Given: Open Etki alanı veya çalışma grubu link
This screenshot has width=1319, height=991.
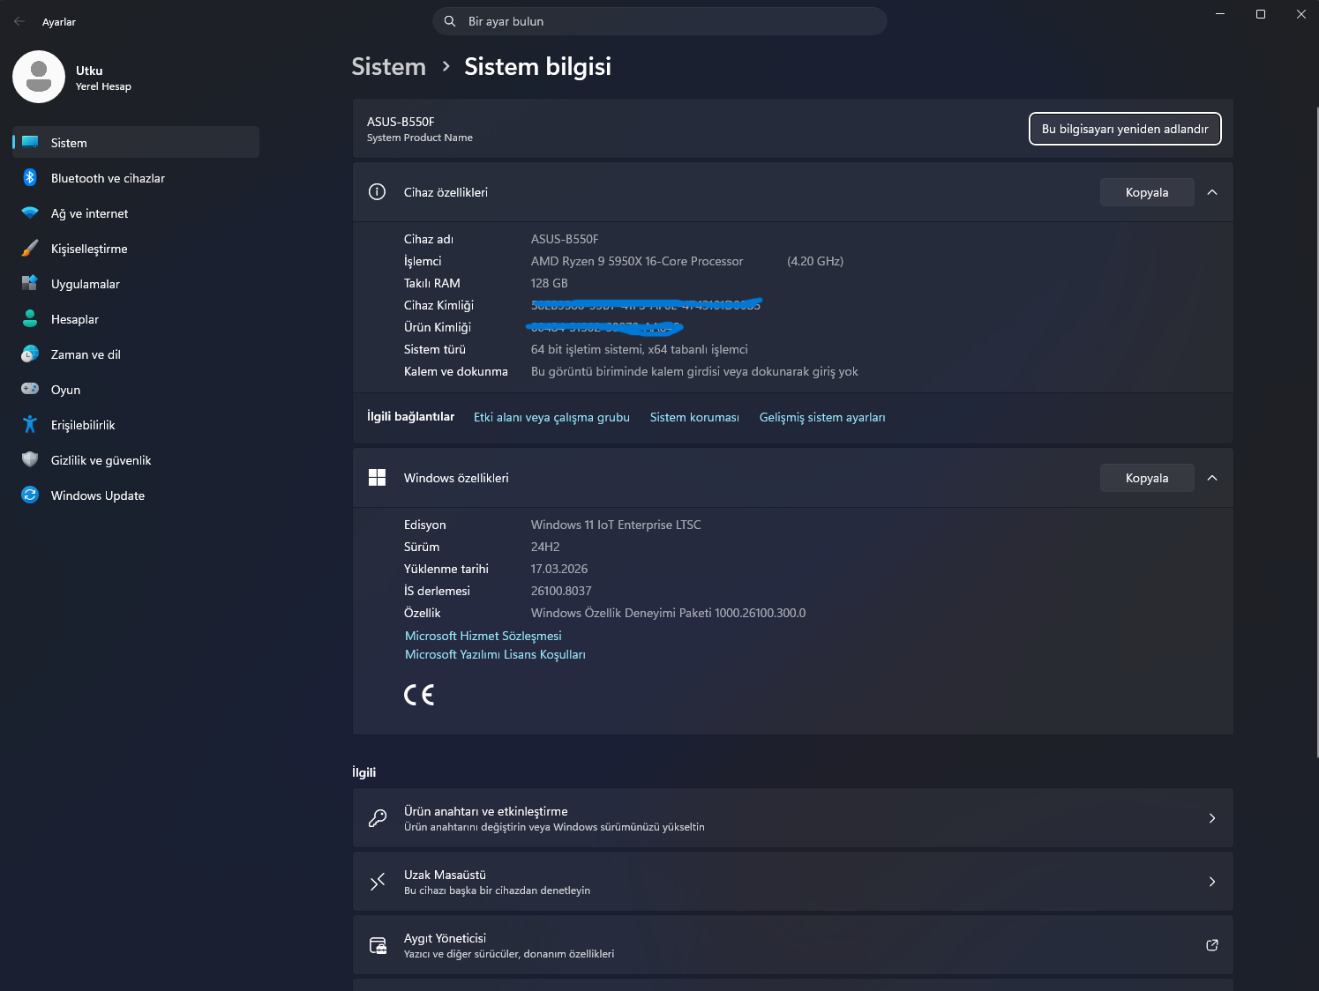Looking at the screenshot, I should (551, 417).
